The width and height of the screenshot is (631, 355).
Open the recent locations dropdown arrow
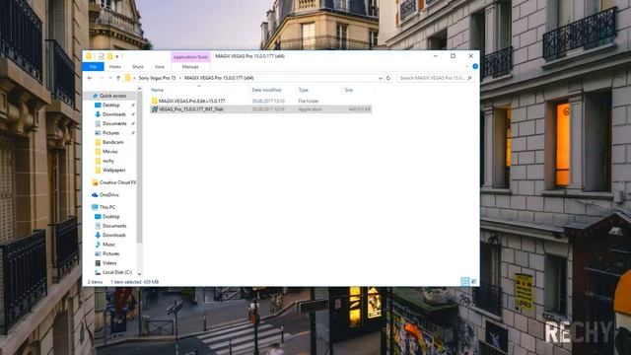(x=110, y=78)
